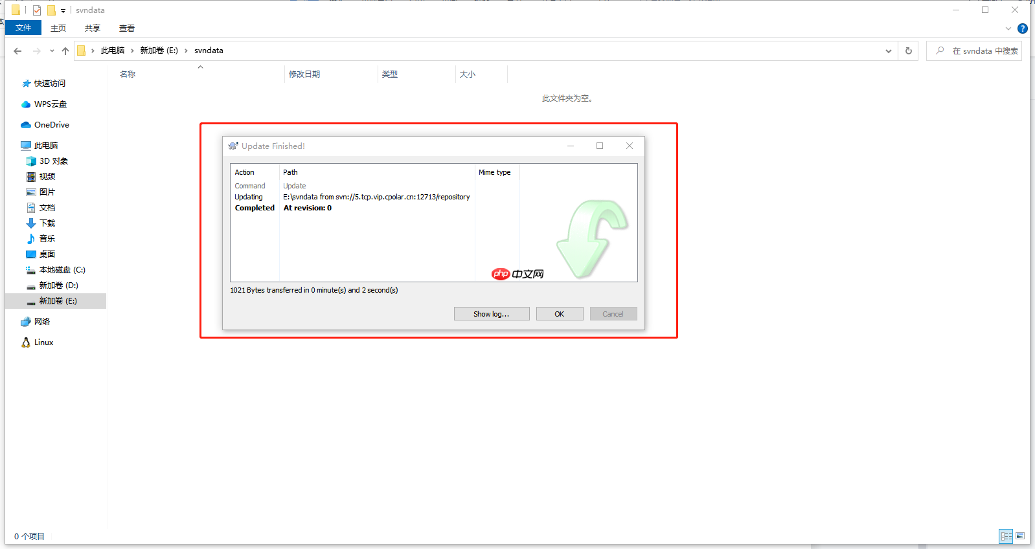Screen dimensions: 1035x549
Task: Open the 下载 downloads arrow icon
Action: point(31,223)
